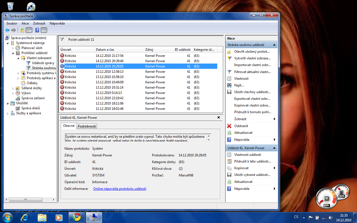Click the Back arrow in the toolbar
357x223 pixels.
(x=7, y=30)
